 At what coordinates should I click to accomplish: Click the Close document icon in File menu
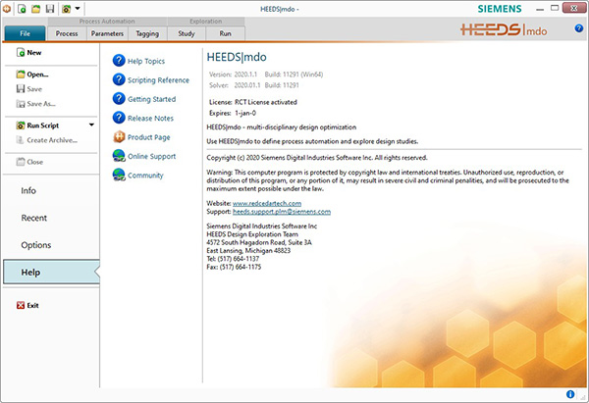21,162
